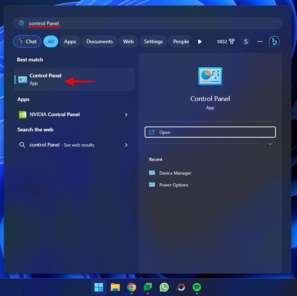The width and height of the screenshot is (297, 296).
Task: Switch to the Settings search filter
Action: [153, 41]
